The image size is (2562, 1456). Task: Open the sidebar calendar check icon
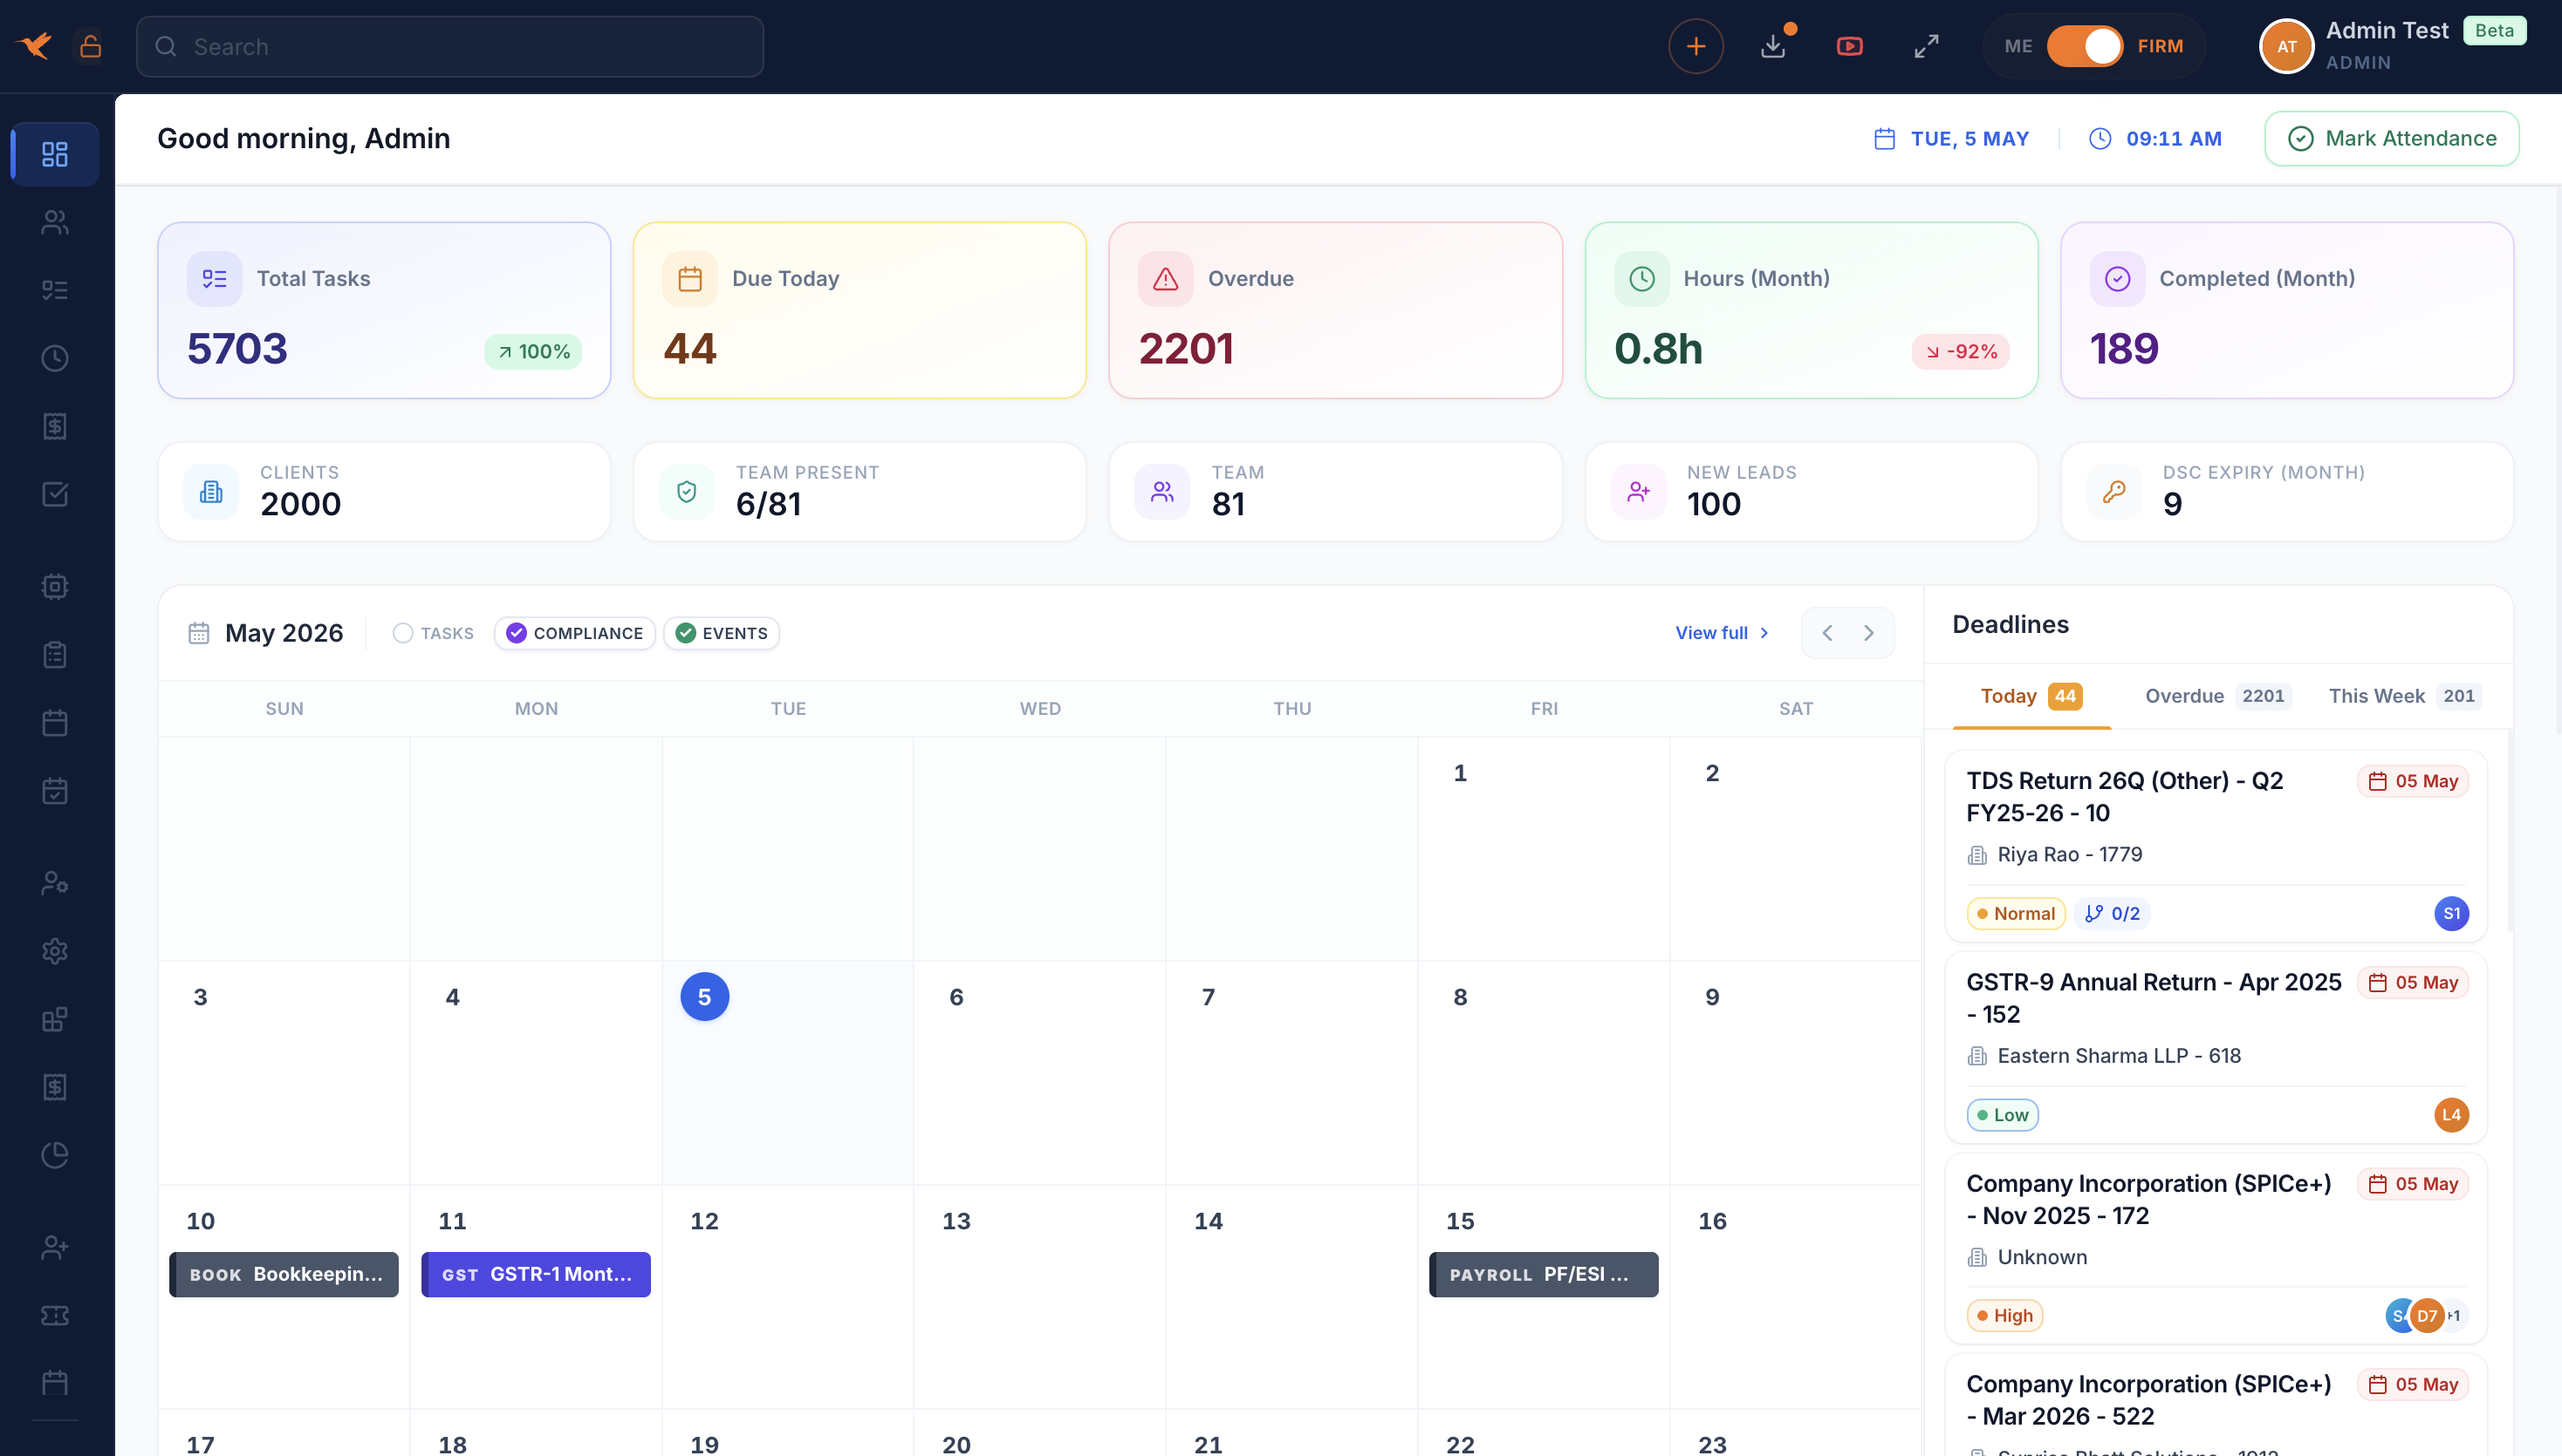(x=55, y=791)
